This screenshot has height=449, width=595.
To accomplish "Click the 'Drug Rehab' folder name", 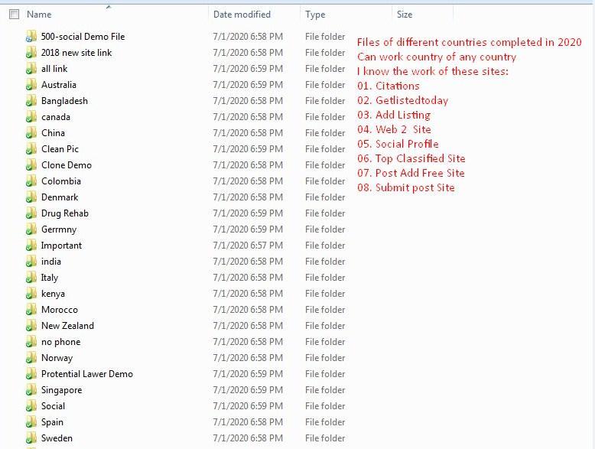I will 65,213.
